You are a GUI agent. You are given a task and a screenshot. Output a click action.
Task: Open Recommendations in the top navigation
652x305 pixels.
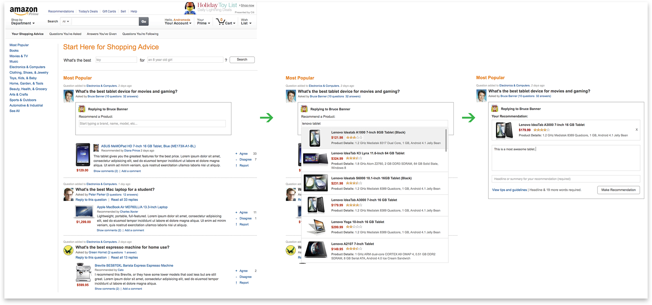tap(61, 12)
